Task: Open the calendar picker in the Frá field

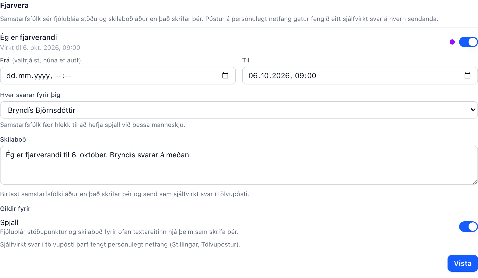Action: click(225, 76)
